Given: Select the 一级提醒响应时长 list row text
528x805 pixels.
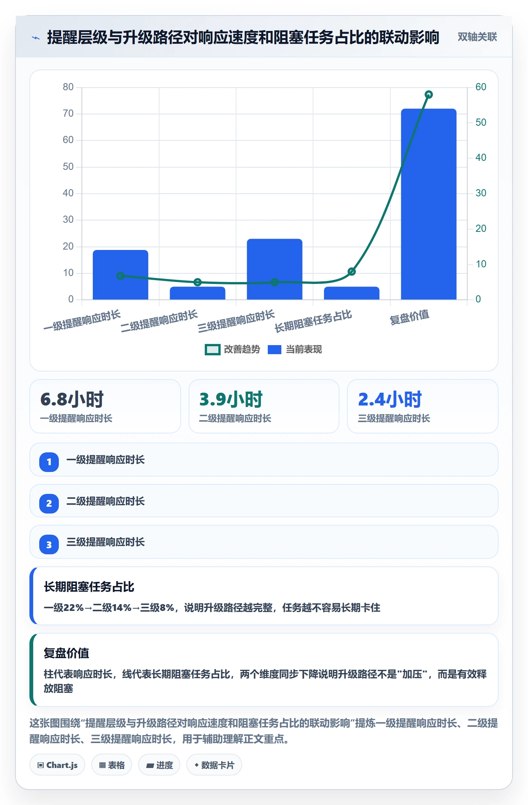Looking at the screenshot, I should [106, 460].
